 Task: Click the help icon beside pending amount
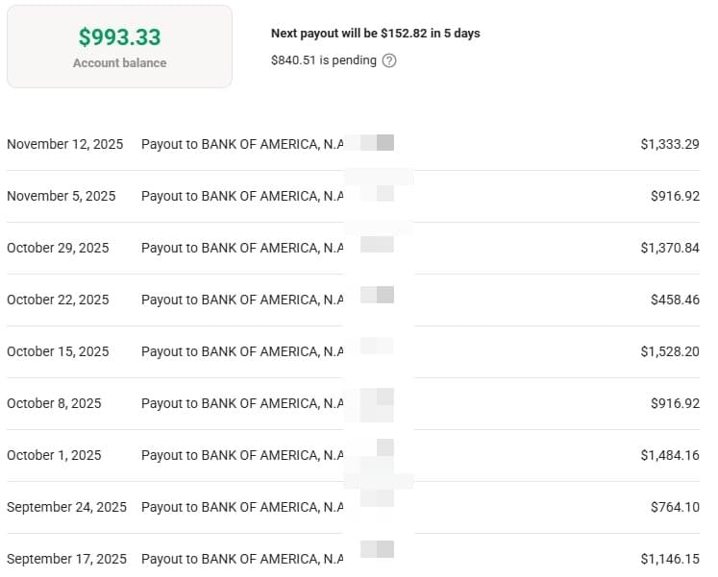(x=389, y=60)
